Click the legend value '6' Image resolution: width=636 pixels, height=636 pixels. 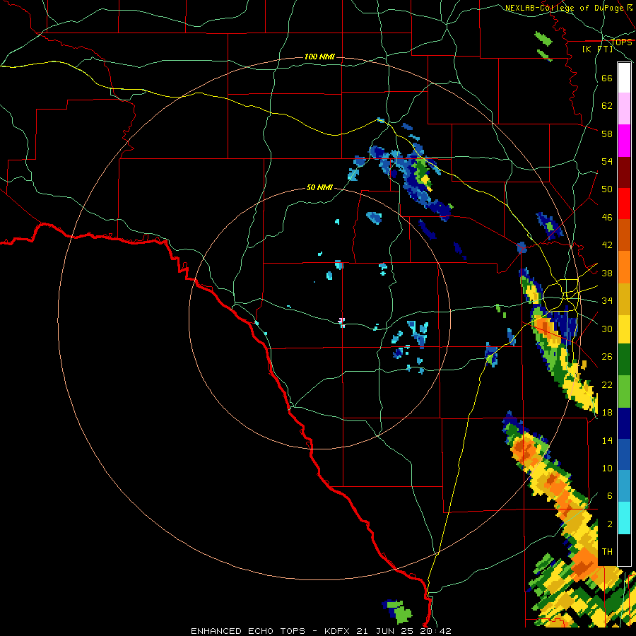pos(610,496)
